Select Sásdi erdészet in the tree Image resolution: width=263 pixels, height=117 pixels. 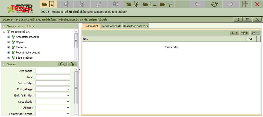click(x=25, y=58)
